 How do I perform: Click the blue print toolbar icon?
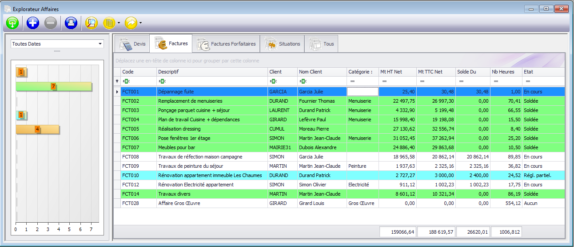coord(71,23)
